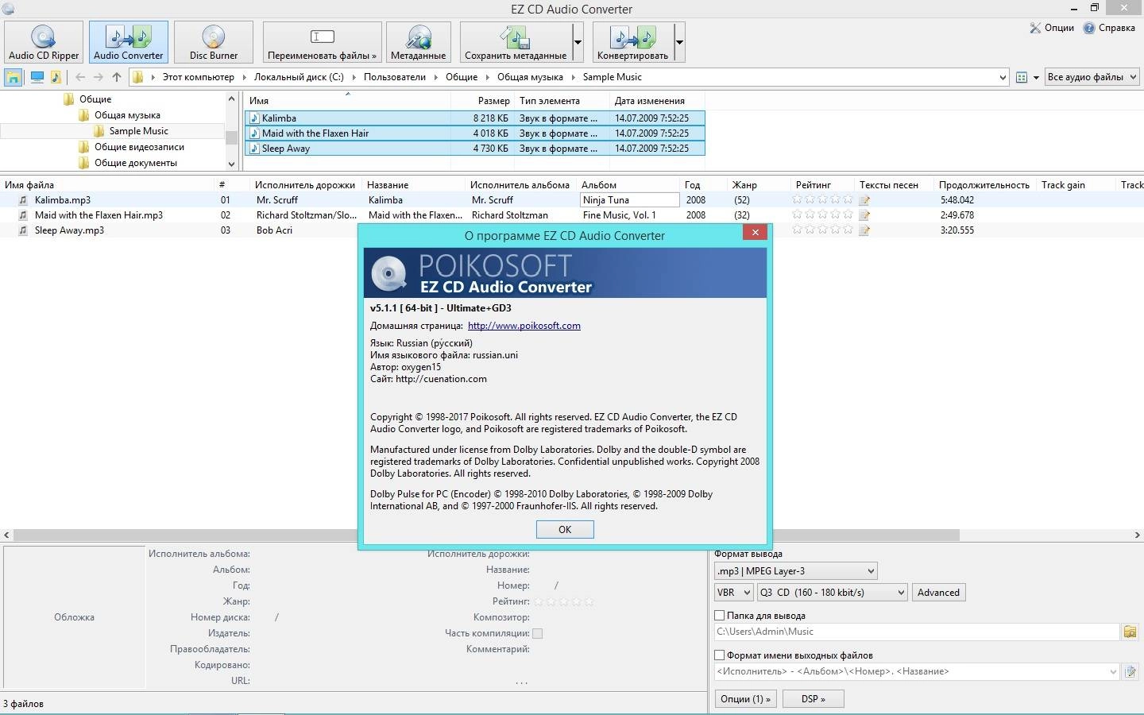Toggle Часть компиляции checkbox
The width and height of the screenshot is (1144, 715).
(538, 633)
